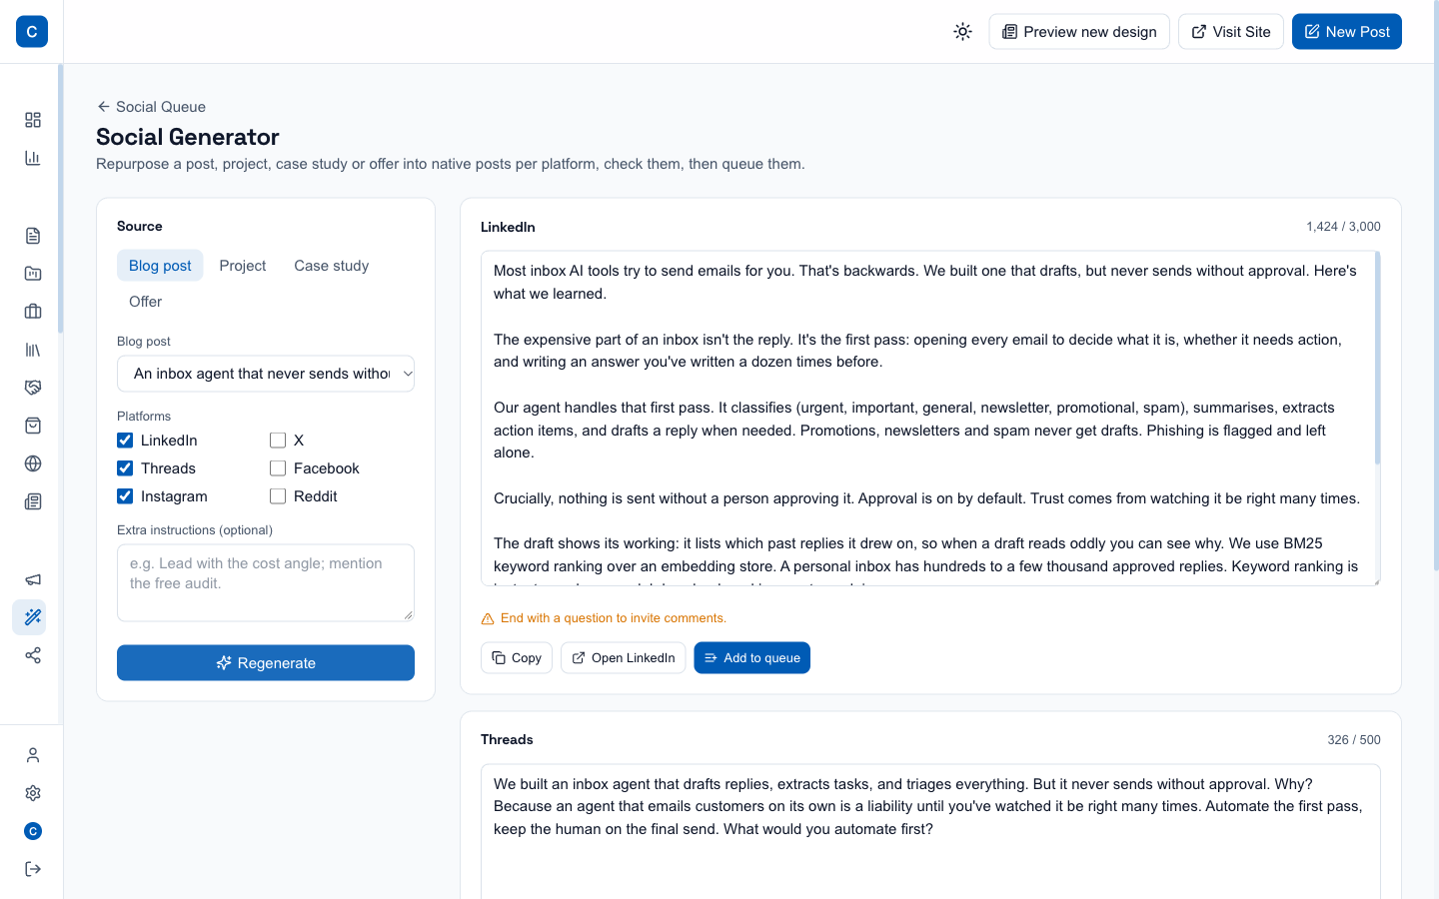Click the log out arrow icon

[x=33, y=869]
